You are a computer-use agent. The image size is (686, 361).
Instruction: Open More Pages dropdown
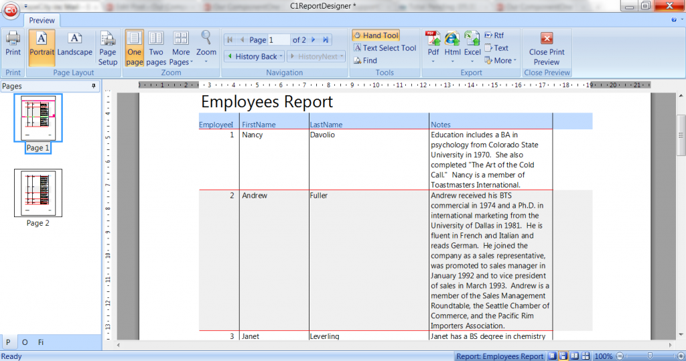click(181, 48)
